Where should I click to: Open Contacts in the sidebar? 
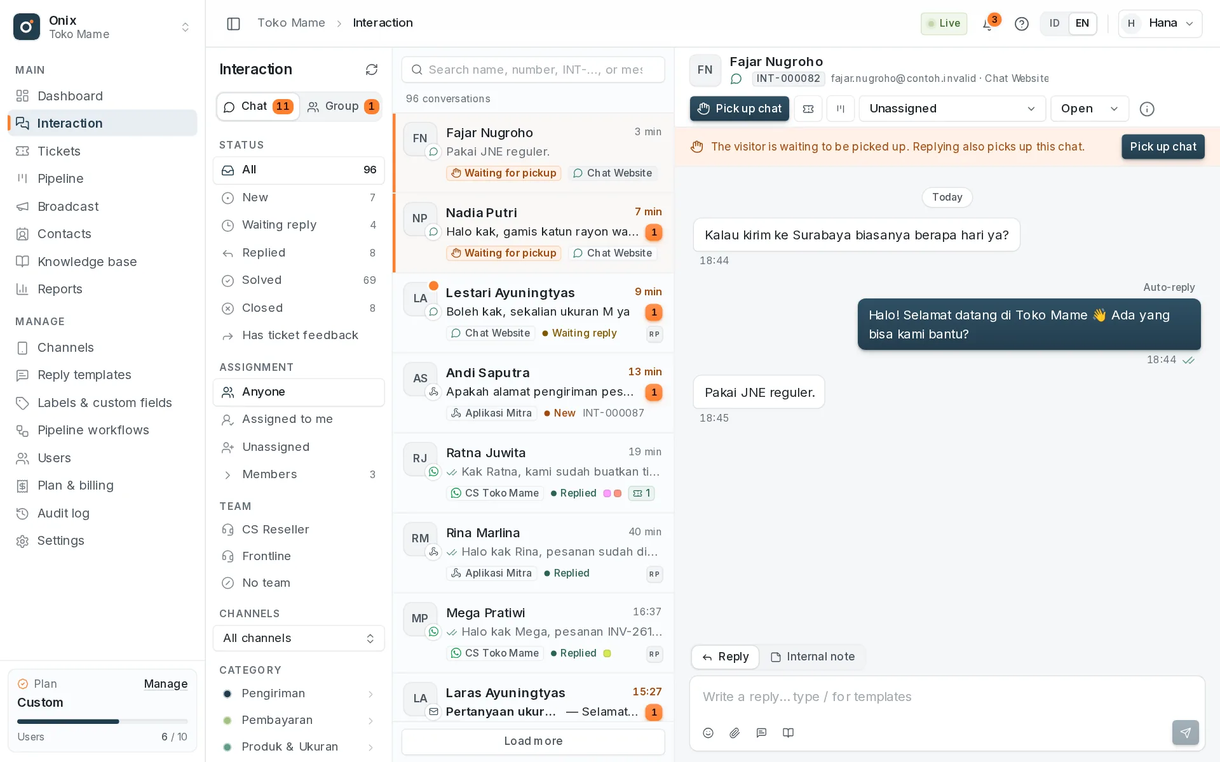pyautogui.click(x=102, y=234)
